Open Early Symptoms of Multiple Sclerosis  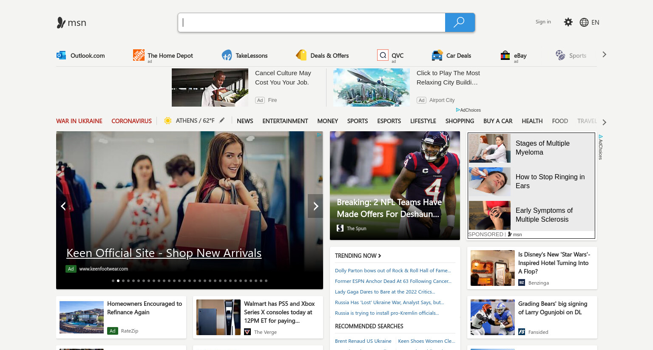point(544,215)
